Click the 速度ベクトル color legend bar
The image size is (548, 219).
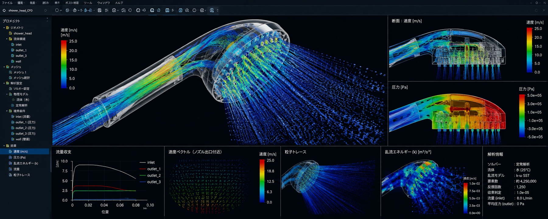(262, 181)
